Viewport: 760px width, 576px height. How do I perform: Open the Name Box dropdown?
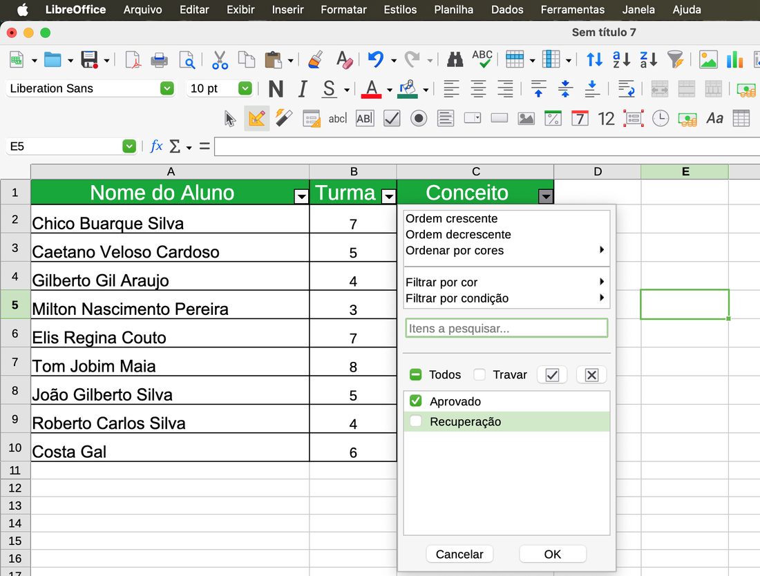[129, 146]
